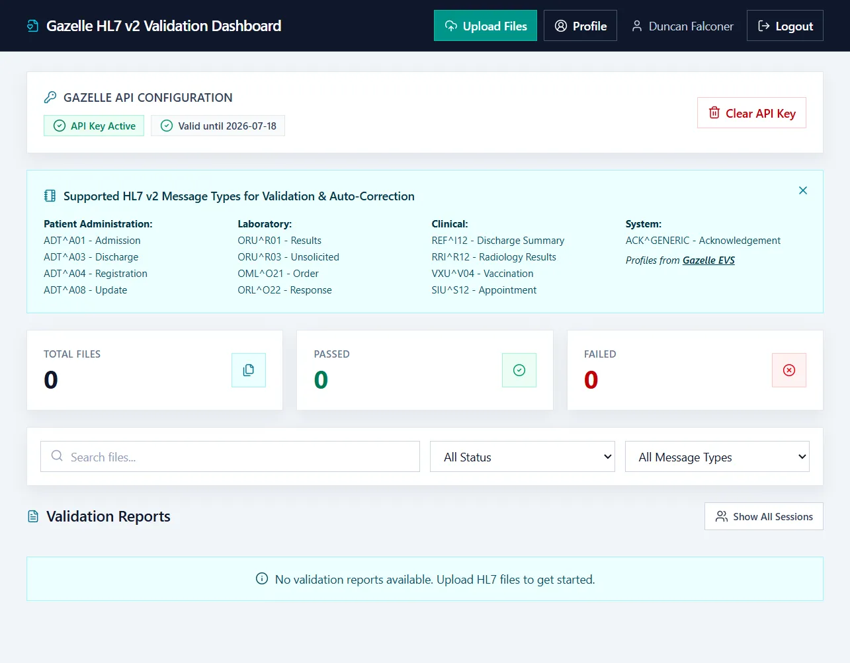Viewport: 850px width, 663px height.
Task: Click ADT^A03 - Discharge text
Action: coord(91,257)
